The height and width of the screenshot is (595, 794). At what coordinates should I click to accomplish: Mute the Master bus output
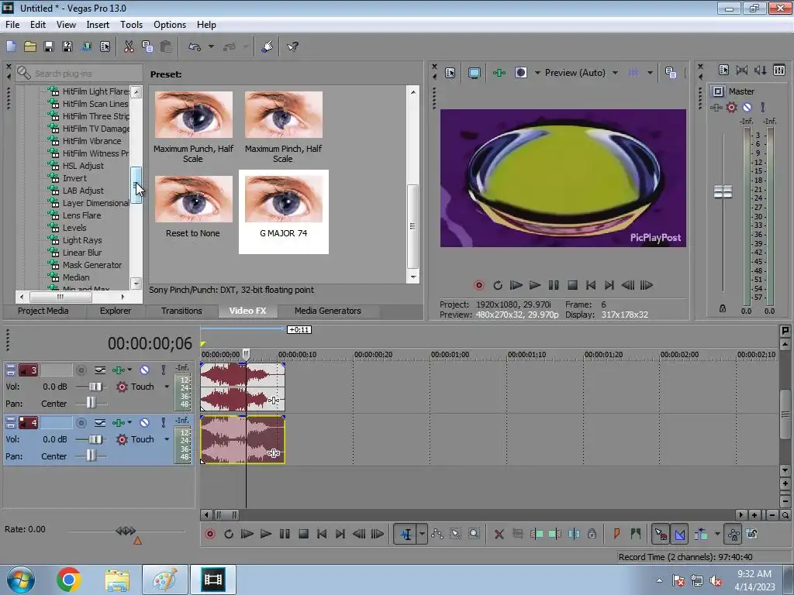tap(747, 107)
